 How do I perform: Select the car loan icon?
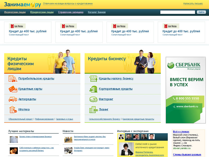coord(13,99)
